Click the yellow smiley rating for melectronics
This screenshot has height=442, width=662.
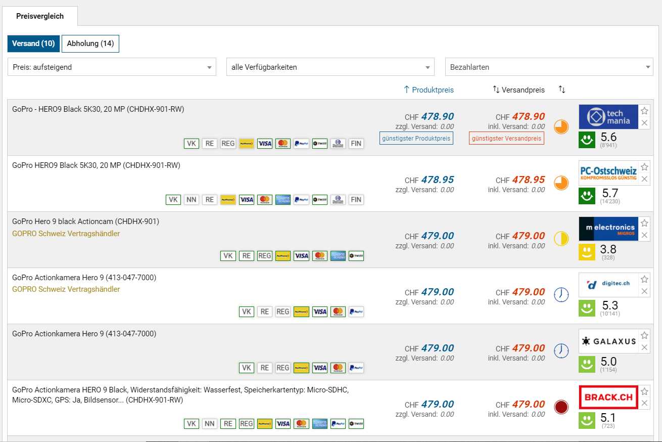pos(587,252)
